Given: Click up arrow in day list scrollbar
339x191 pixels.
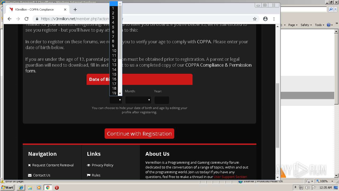Looking at the screenshot, I should (x=120, y=3).
